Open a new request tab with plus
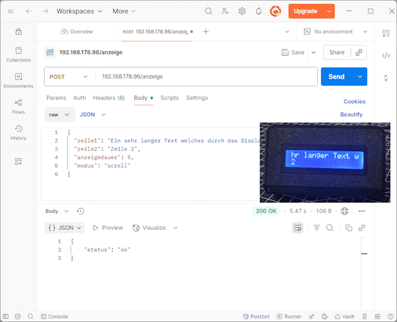Image resolution: width=397 pixels, height=322 pixels. point(206,32)
